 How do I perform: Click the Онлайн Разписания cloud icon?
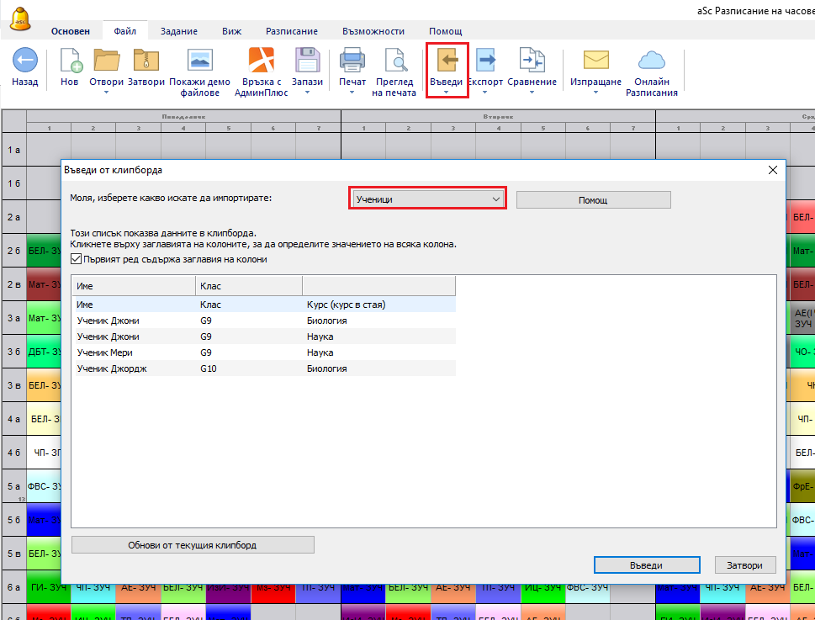click(x=651, y=61)
